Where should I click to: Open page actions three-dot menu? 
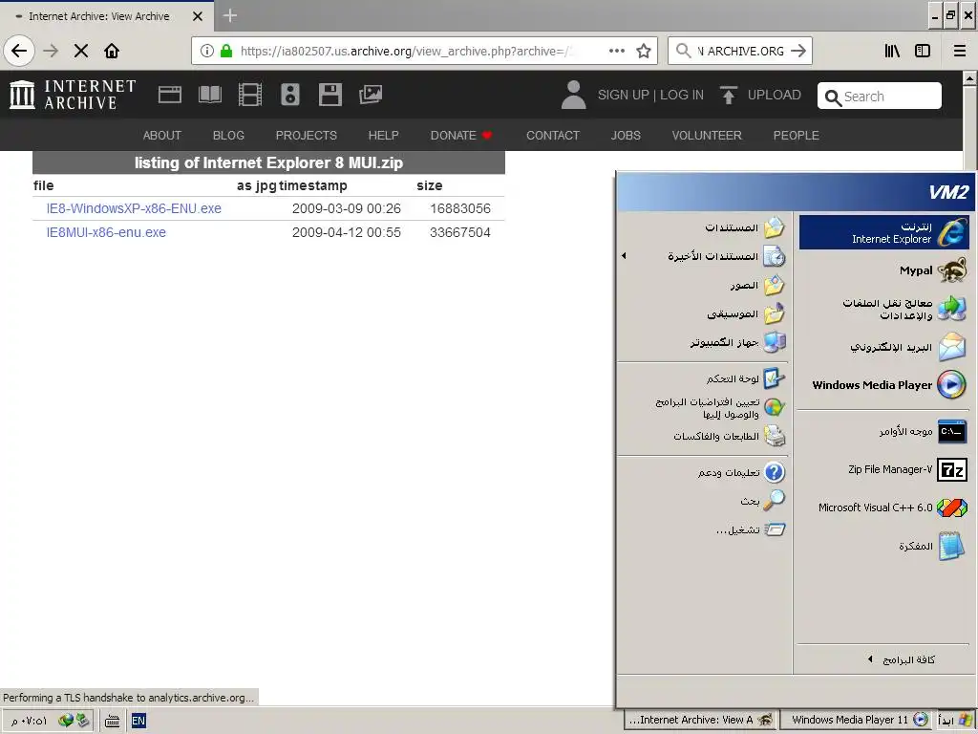[x=617, y=51]
